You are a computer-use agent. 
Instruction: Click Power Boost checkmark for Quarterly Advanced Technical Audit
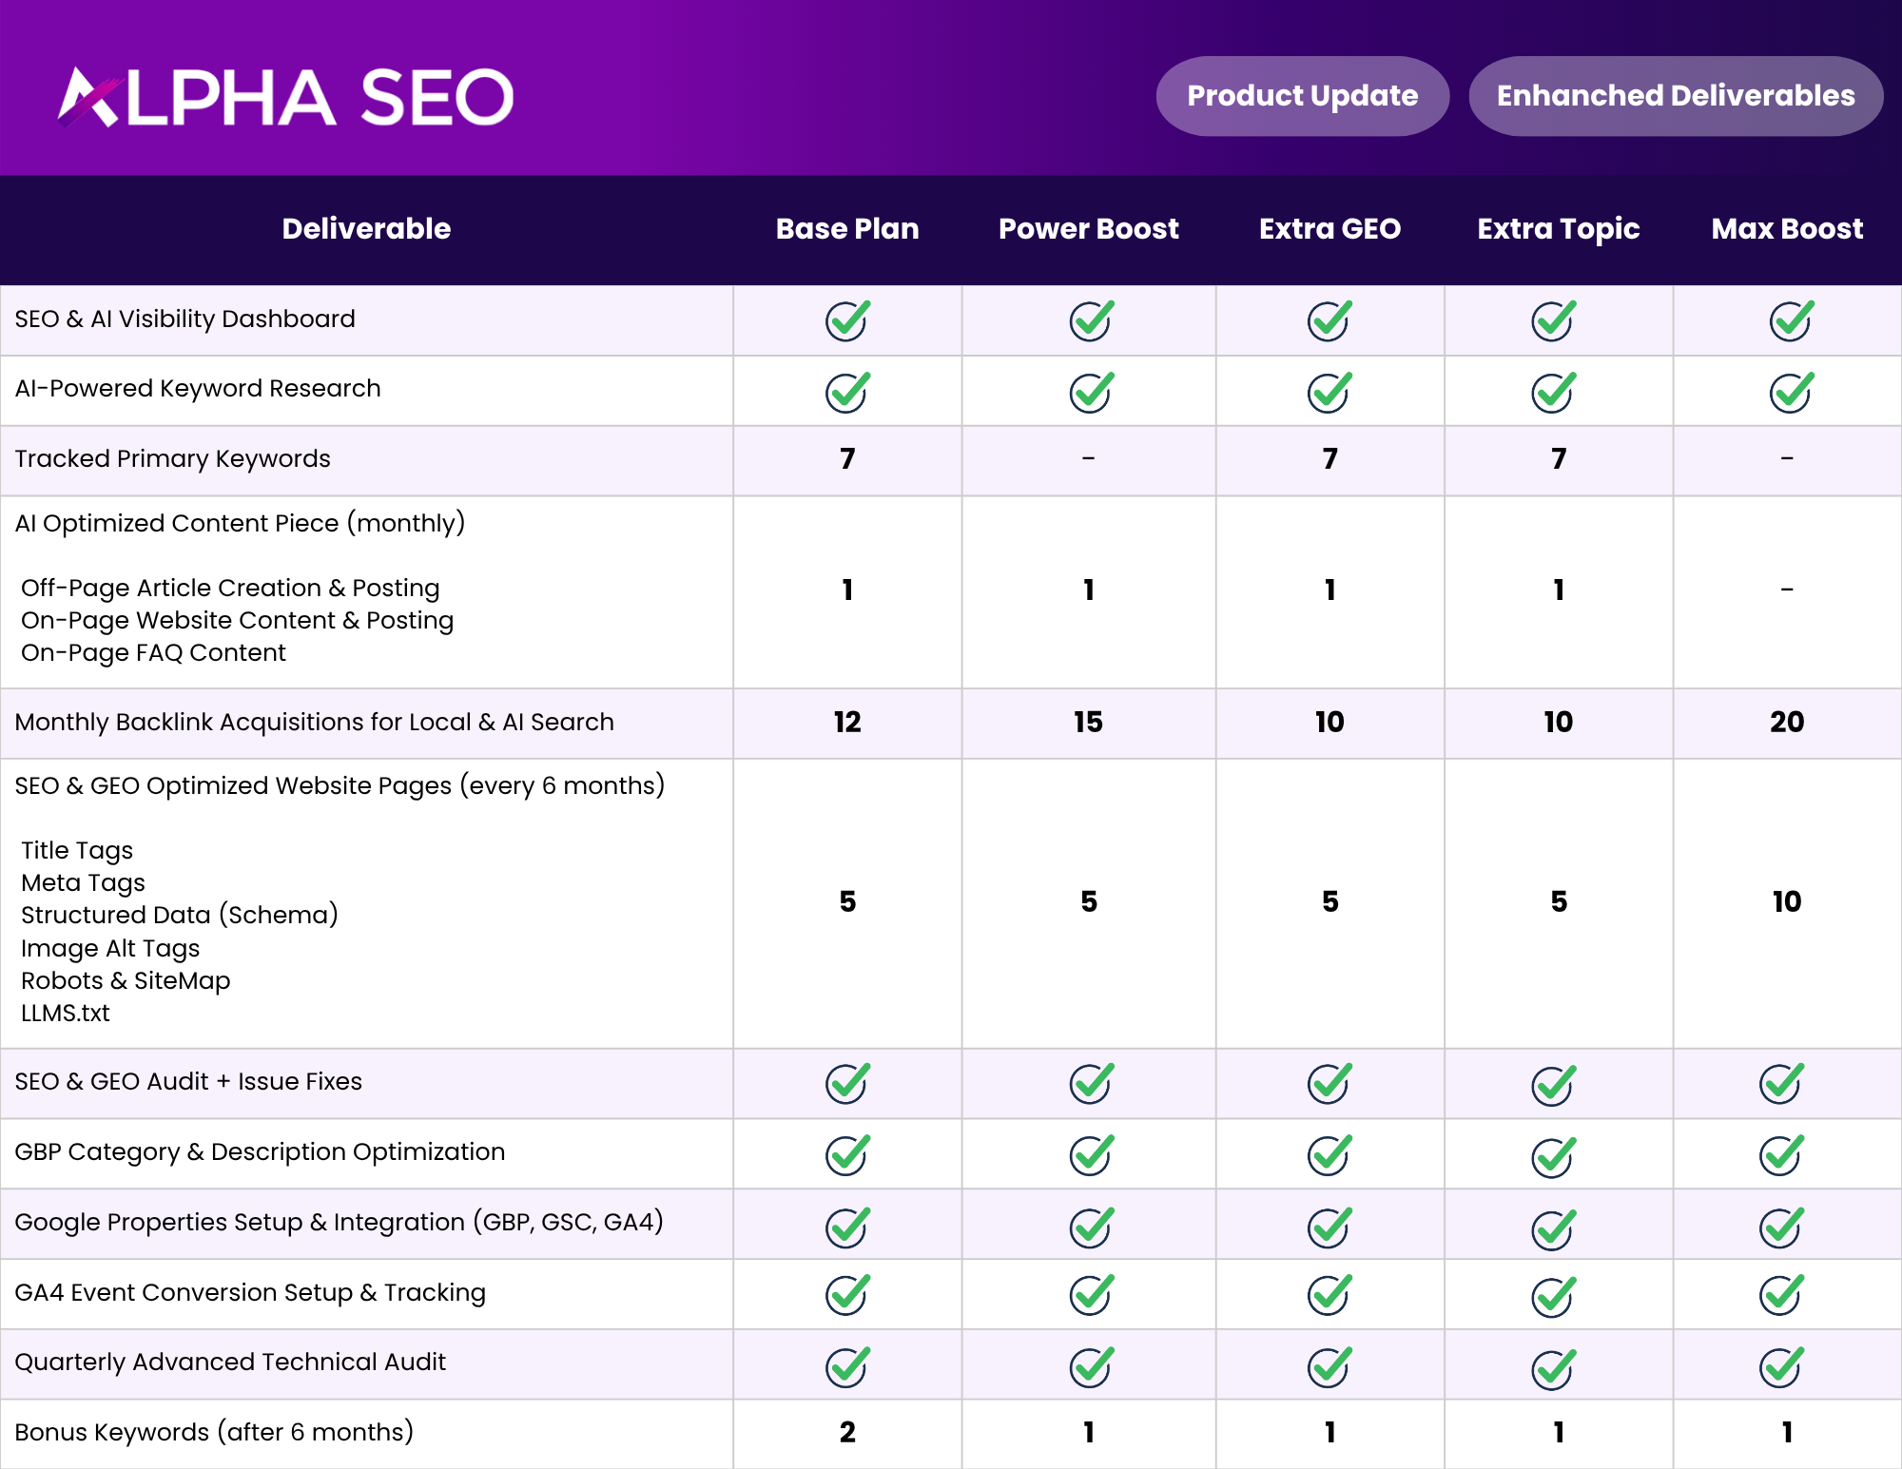1090,1366
